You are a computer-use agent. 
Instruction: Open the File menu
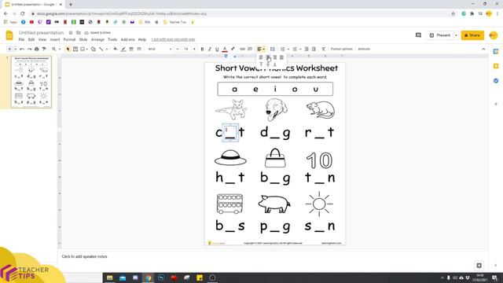pyautogui.click(x=21, y=39)
